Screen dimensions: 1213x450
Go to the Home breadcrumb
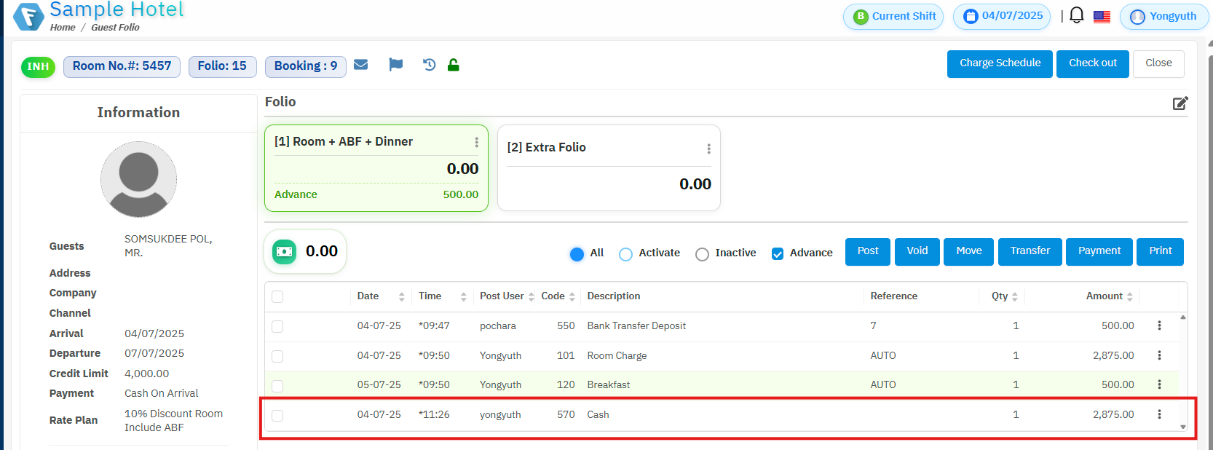(x=63, y=28)
